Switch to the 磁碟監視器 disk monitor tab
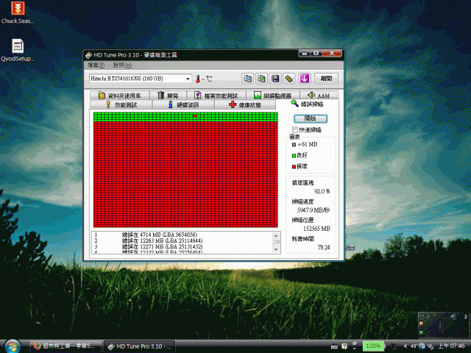This screenshot has width=471, height=353. [x=273, y=96]
